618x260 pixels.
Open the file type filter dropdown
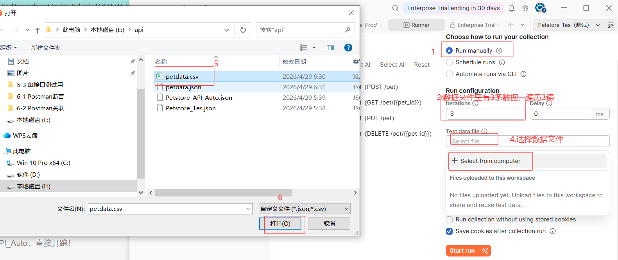[x=346, y=209]
